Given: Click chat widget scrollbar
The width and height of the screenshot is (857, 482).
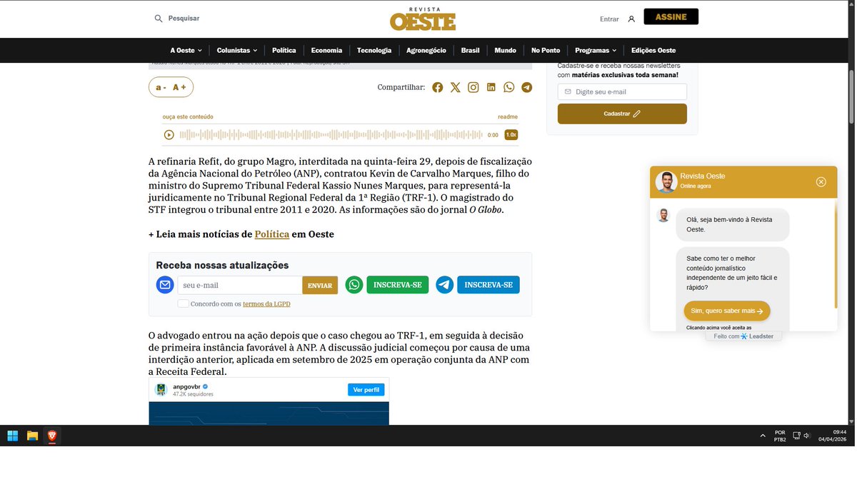Looking at the screenshot, I should point(836,253).
